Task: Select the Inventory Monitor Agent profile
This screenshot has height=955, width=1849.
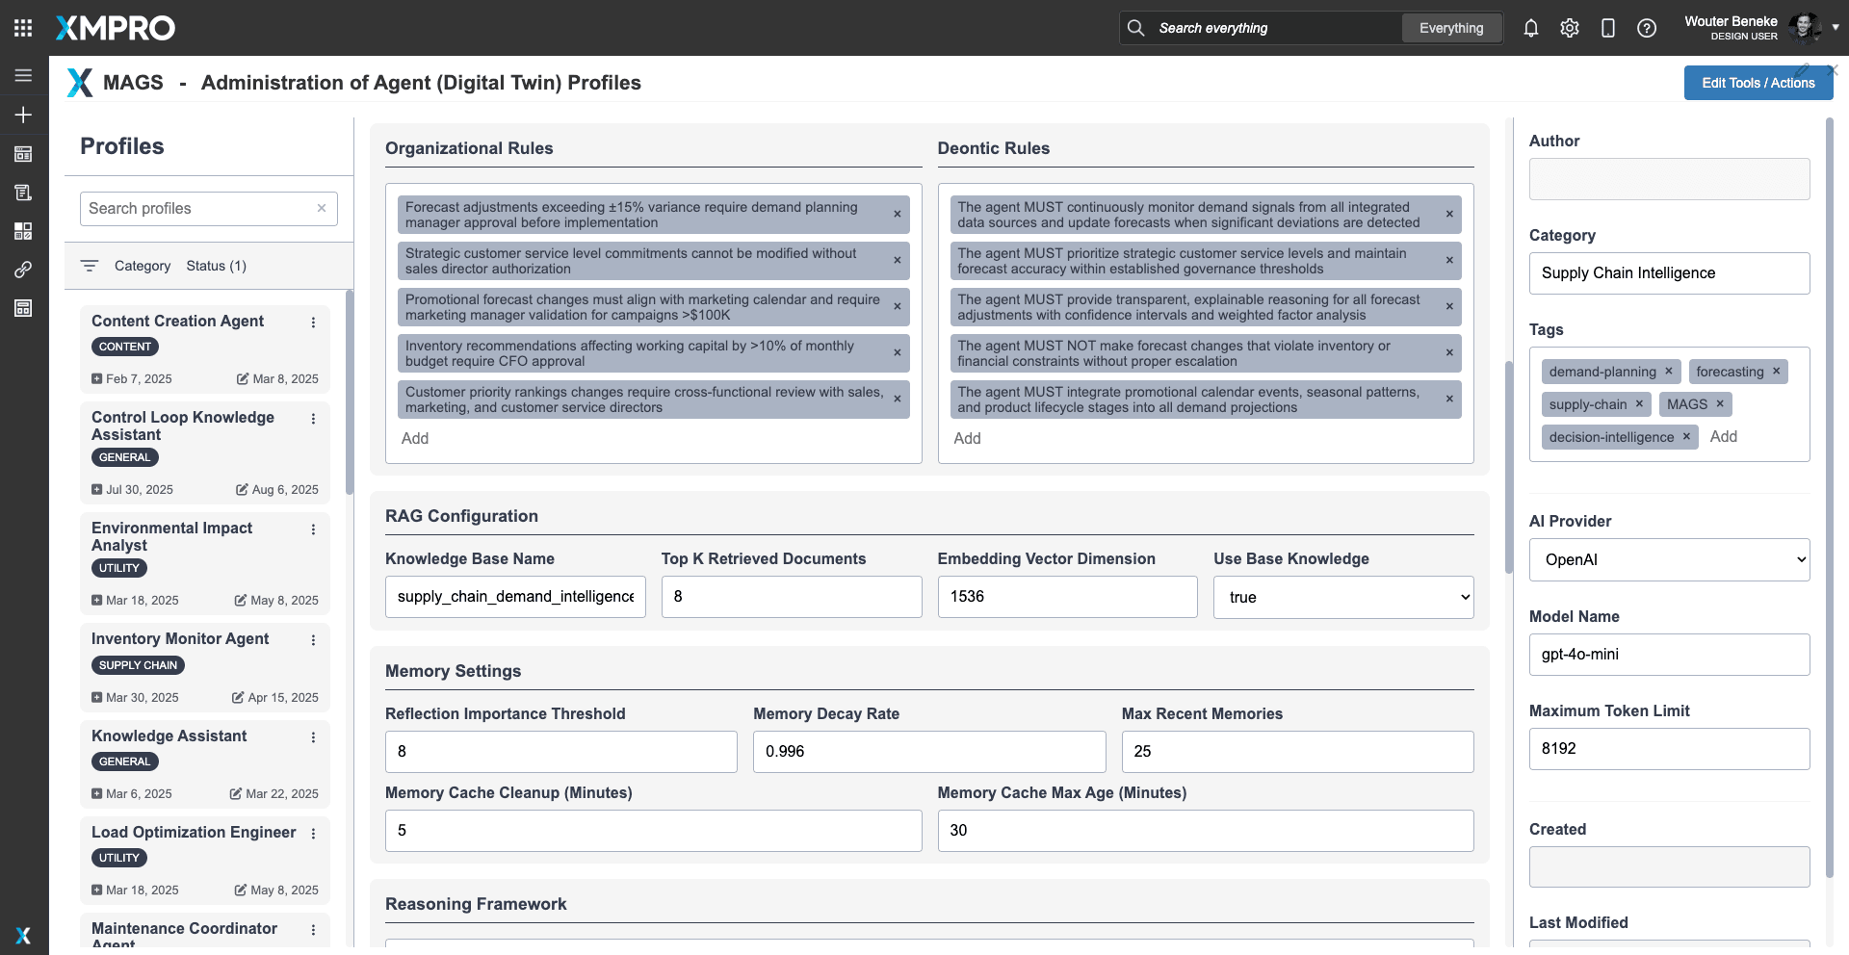Action: tap(180, 638)
